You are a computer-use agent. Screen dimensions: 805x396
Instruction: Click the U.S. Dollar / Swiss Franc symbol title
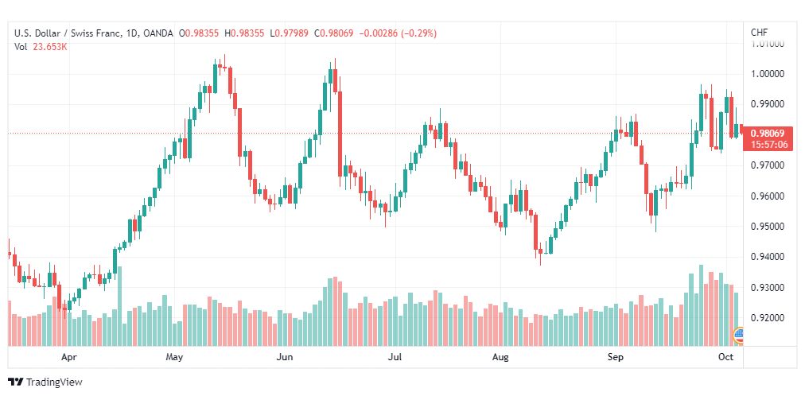[x=68, y=33]
